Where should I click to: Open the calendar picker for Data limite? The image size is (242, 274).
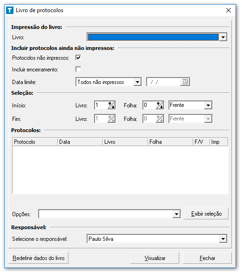(185, 82)
